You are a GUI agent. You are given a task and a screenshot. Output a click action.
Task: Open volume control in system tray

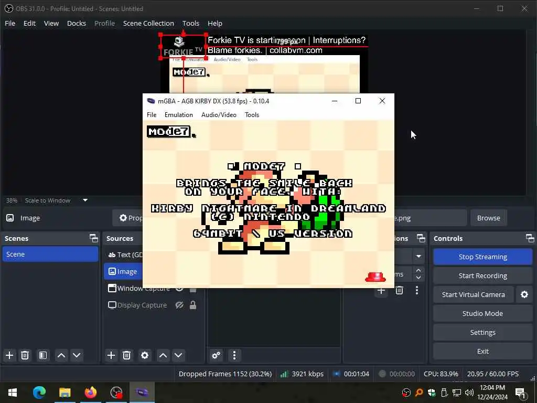469,393
